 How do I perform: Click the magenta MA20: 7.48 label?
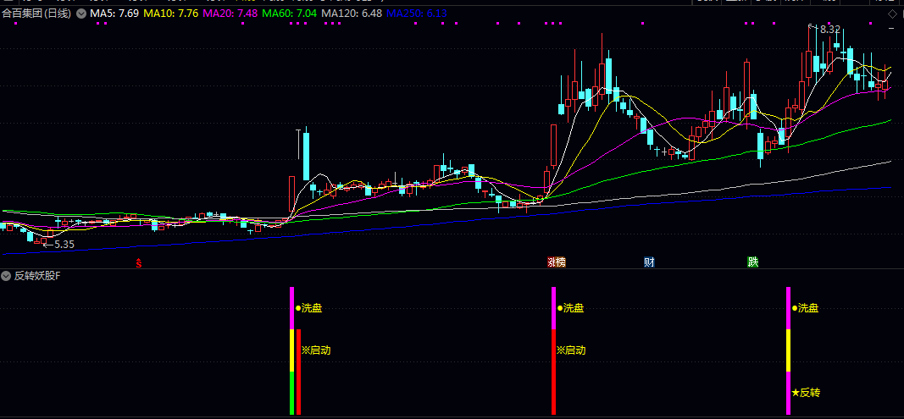coord(229,14)
